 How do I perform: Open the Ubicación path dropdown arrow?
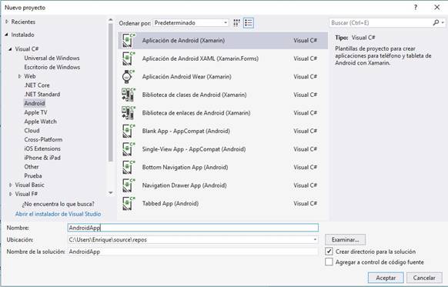pos(315,239)
